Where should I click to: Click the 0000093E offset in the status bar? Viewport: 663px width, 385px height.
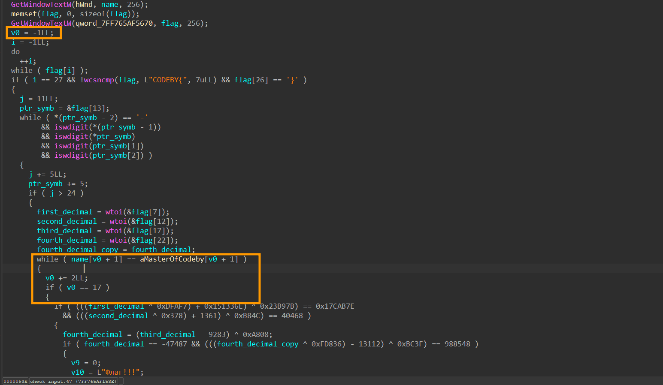click(15, 381)
